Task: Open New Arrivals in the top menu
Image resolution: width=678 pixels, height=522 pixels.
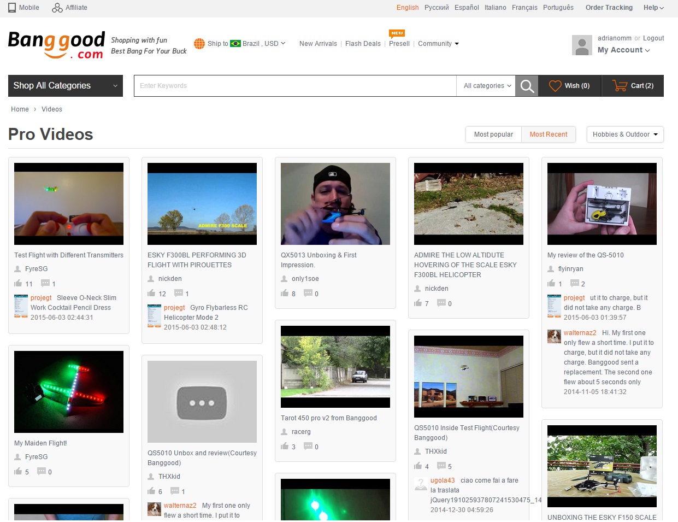Action: [318, 44]
